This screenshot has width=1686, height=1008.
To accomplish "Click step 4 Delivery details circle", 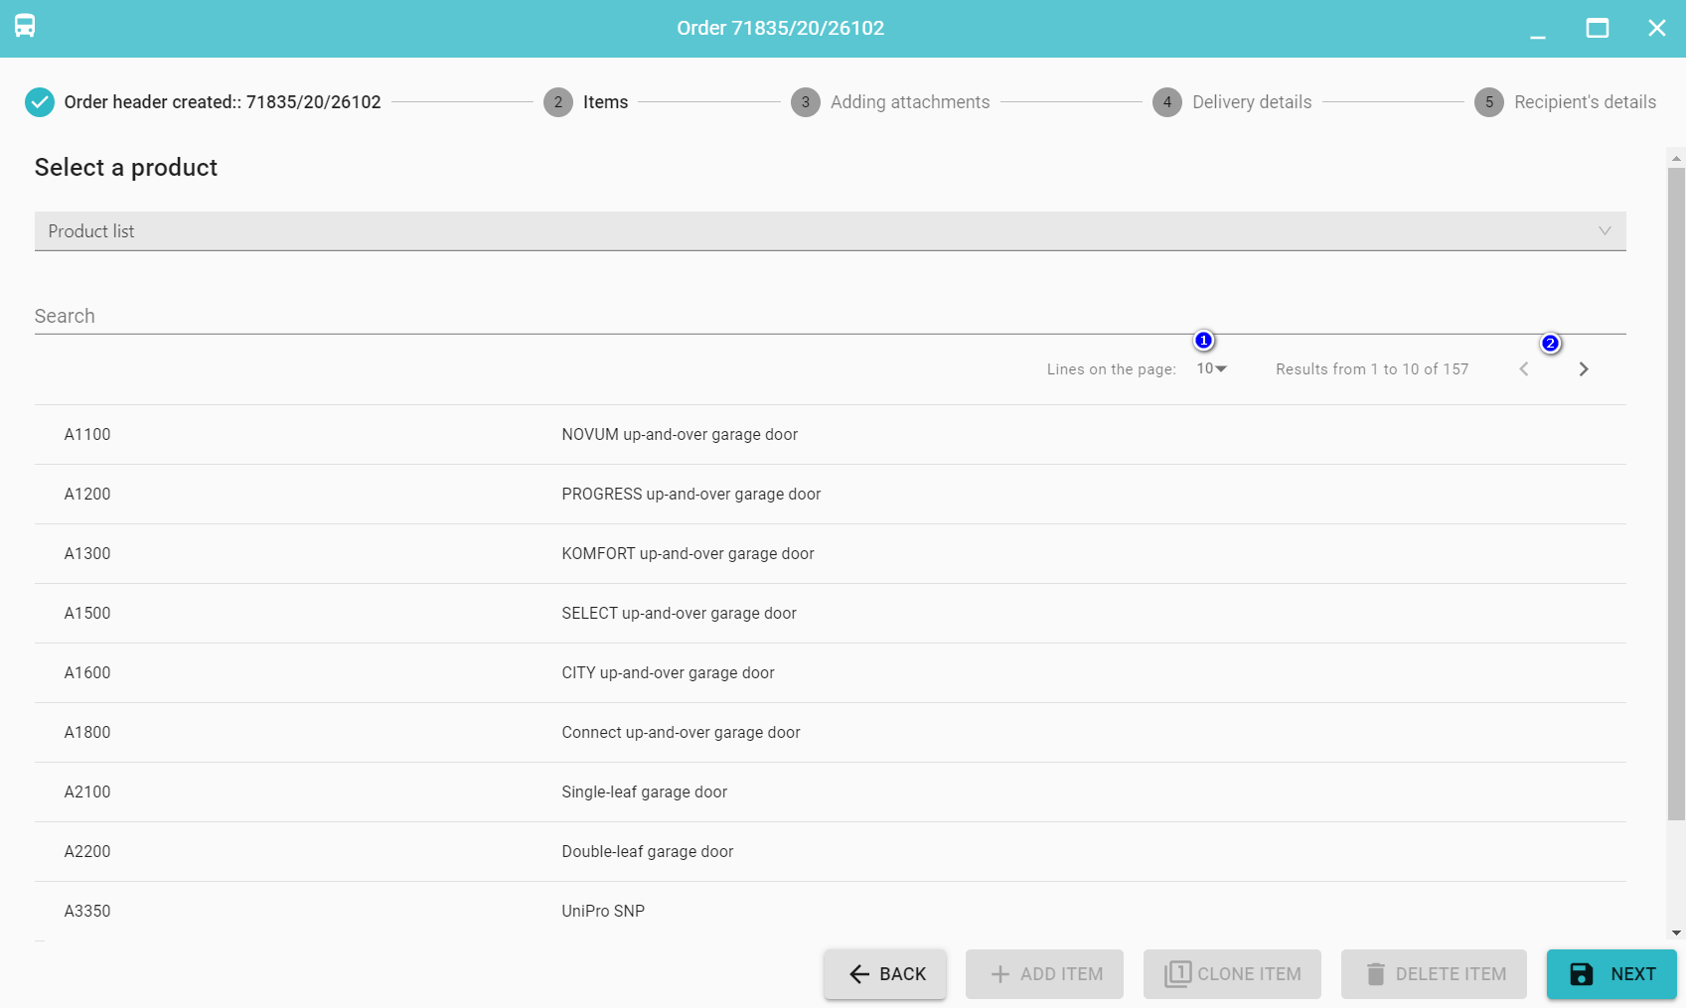I will click(x=1167, y=102).
